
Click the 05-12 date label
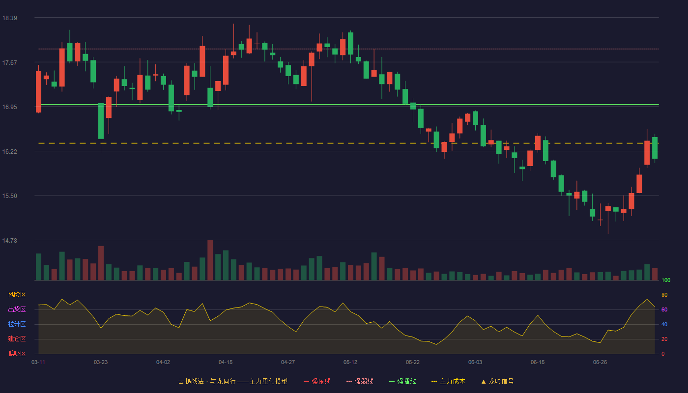(x=350, y=362)
